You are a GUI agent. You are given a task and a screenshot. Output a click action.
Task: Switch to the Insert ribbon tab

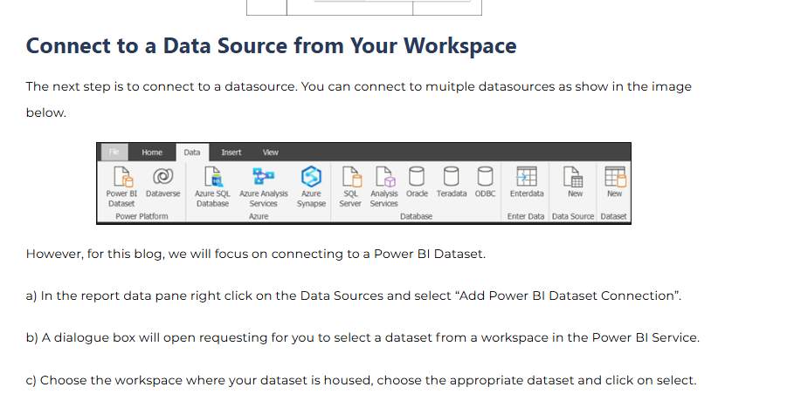(x=231, y=152)
